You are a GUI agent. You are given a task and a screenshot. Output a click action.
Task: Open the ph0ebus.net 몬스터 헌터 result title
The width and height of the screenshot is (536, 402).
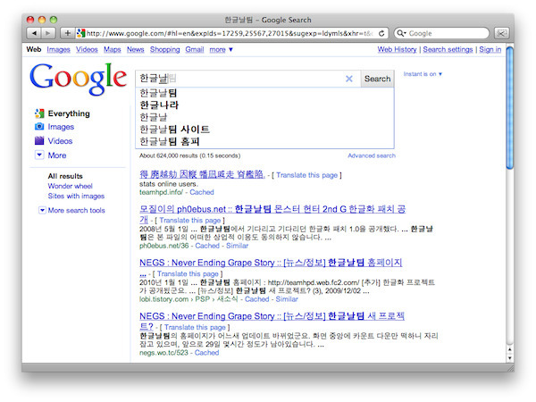click(272, 209)
